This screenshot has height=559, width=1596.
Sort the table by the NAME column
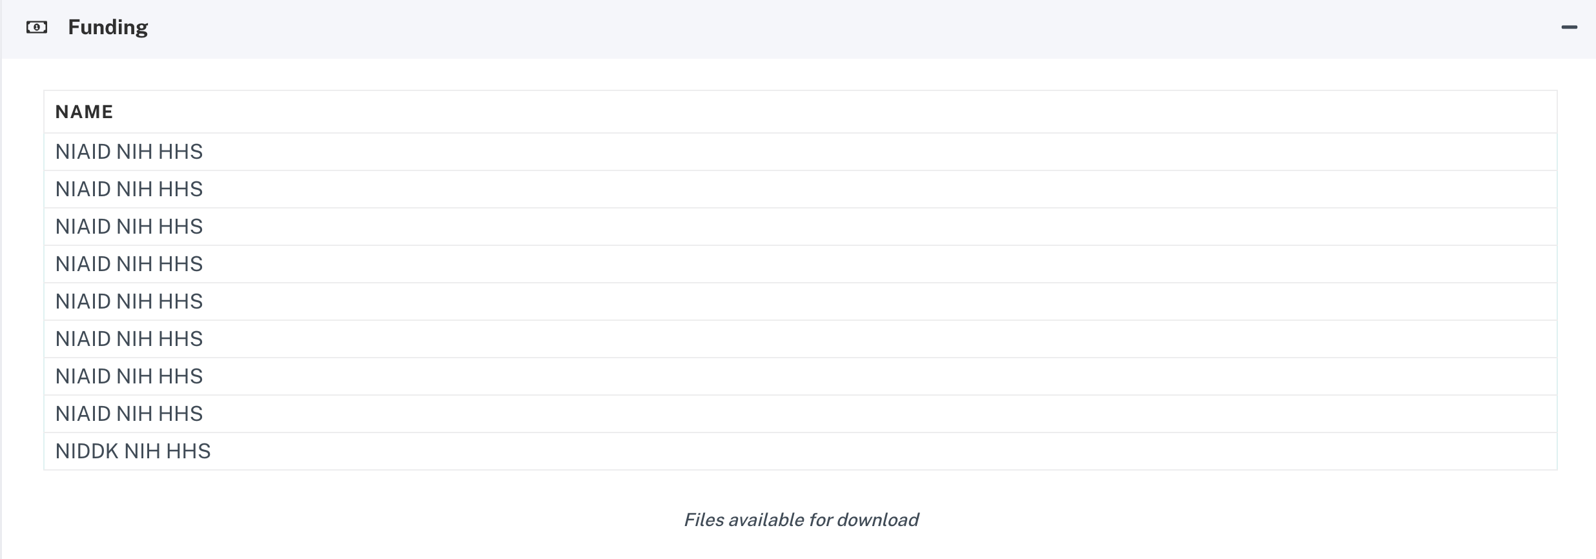point(84,111)
